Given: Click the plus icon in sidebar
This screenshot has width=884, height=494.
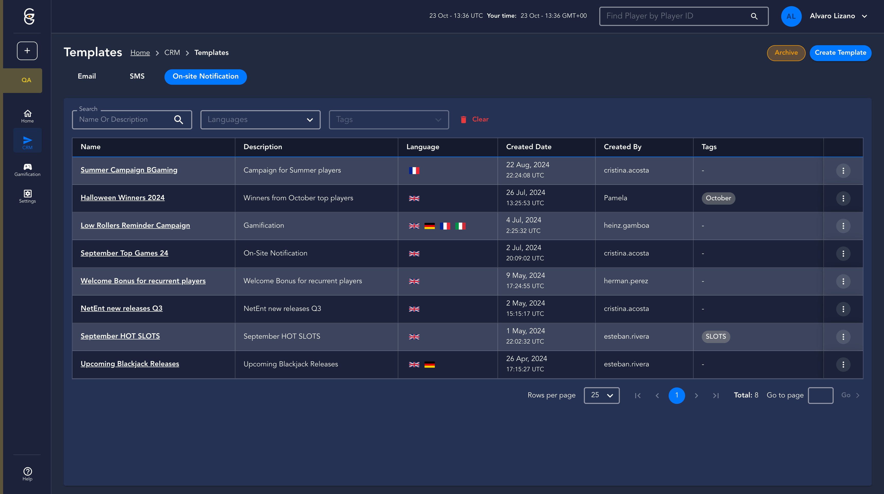Looking at the screenshot, I should (x=27, y=51).
